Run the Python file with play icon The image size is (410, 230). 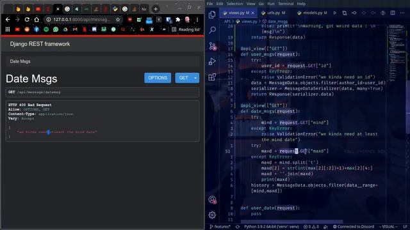pyautogui.click(x=334, y=13)
